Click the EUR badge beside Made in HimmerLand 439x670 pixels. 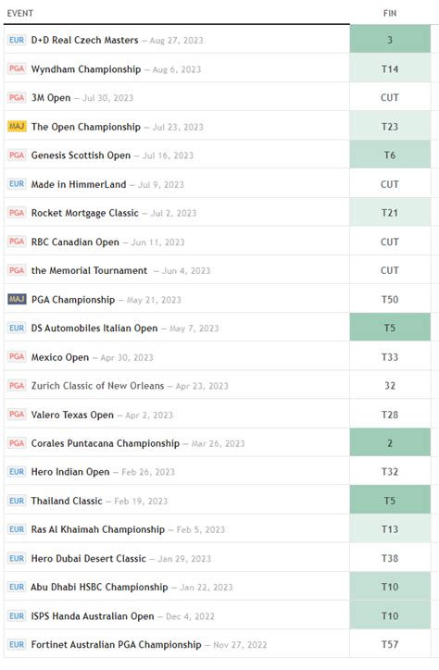17,184
